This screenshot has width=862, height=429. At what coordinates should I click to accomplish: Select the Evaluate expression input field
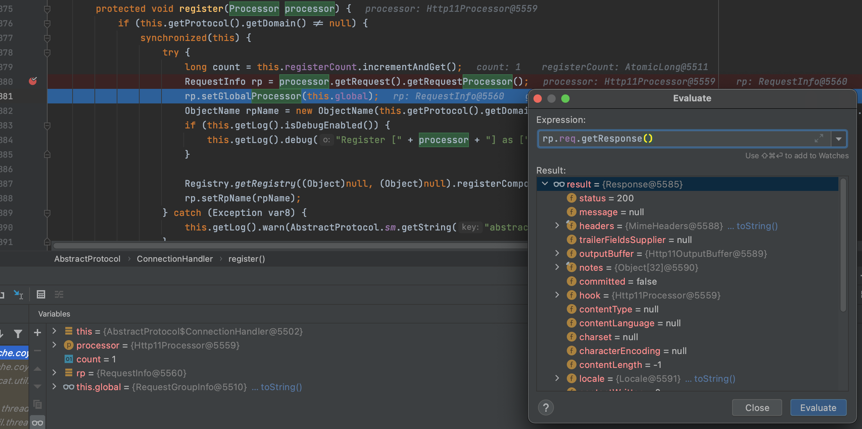(684, 138)
